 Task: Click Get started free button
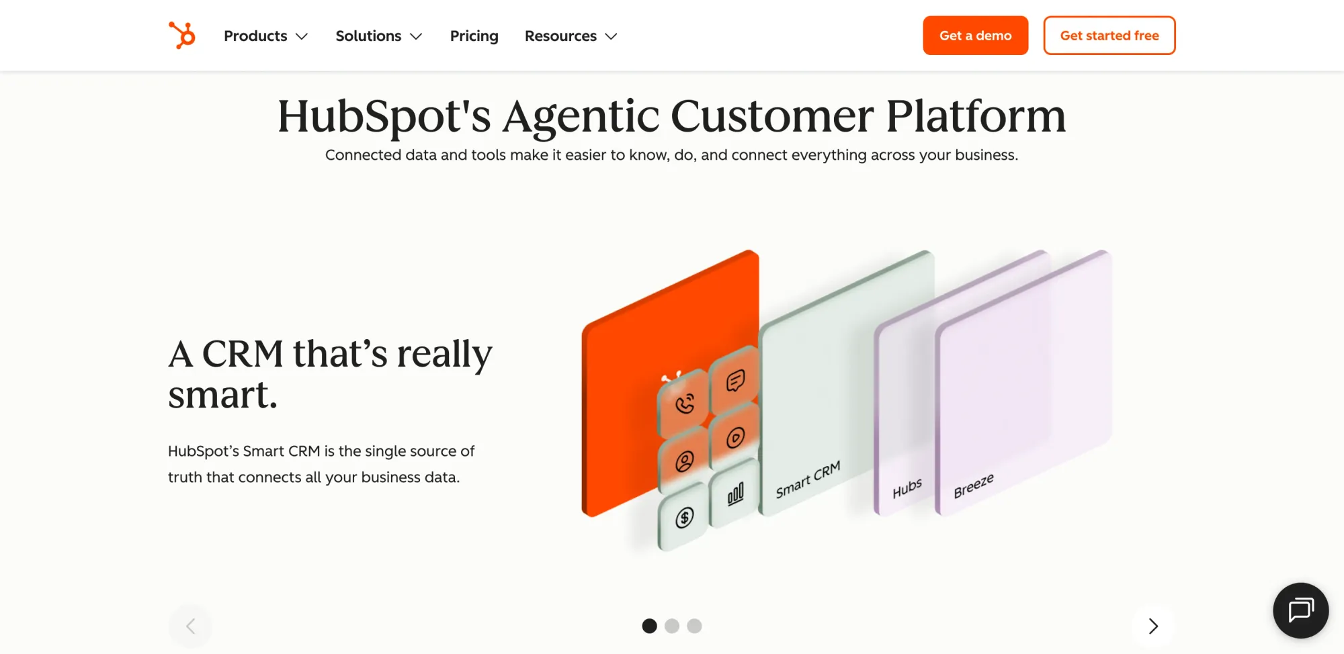1109,36
